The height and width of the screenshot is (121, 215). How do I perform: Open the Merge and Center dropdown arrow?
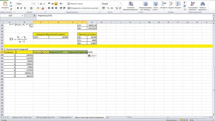[x=99, y=8]
